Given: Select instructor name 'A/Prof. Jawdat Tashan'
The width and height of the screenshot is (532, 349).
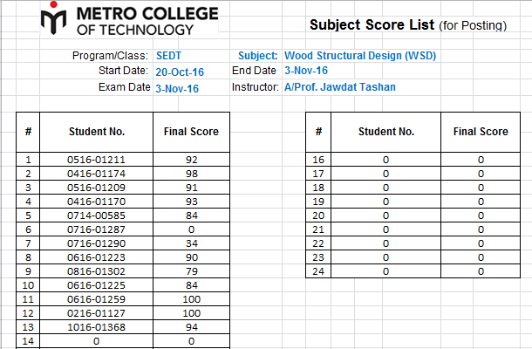Looking at the screenshot, I should point(340,87).
